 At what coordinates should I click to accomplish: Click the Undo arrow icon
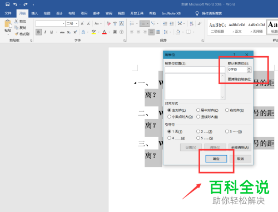coord(15,4)
